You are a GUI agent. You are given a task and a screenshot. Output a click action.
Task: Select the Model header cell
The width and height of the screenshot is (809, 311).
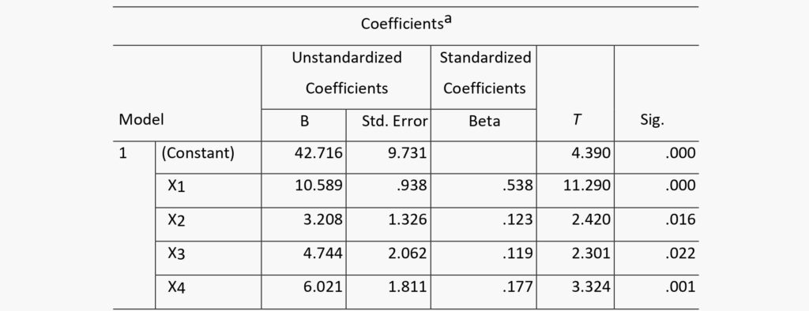141,120
